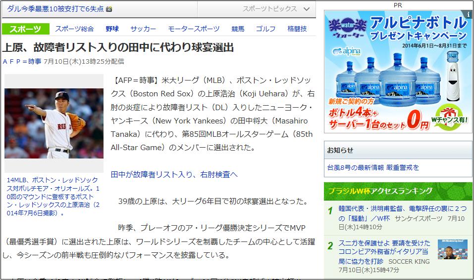Switch to the スポーツ総合 tab

tap(74, 29)
